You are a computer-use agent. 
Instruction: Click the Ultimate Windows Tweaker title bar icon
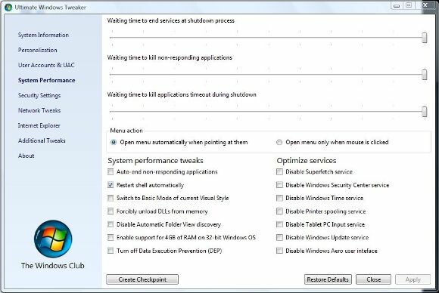point(8,8)
